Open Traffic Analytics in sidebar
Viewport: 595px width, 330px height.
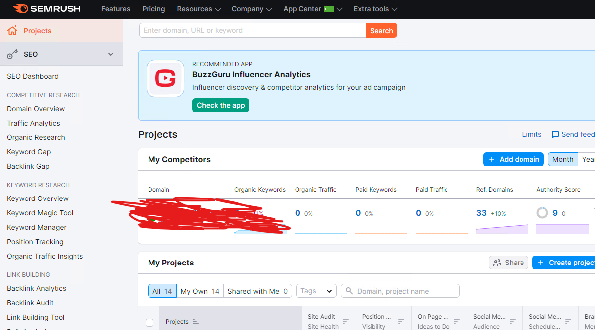(x=33, y=123)
